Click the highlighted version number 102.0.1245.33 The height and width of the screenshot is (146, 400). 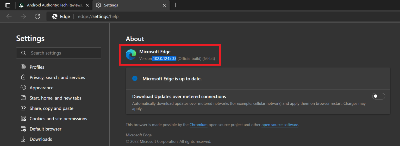coord(165,58)
